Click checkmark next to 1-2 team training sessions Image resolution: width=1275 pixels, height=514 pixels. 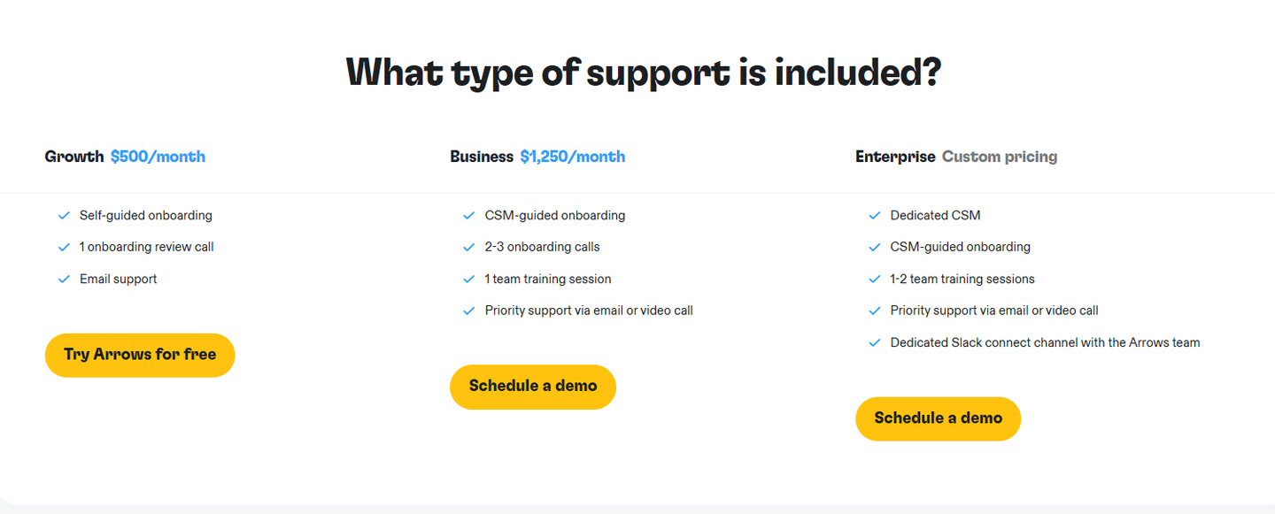[x=875, y=280]
